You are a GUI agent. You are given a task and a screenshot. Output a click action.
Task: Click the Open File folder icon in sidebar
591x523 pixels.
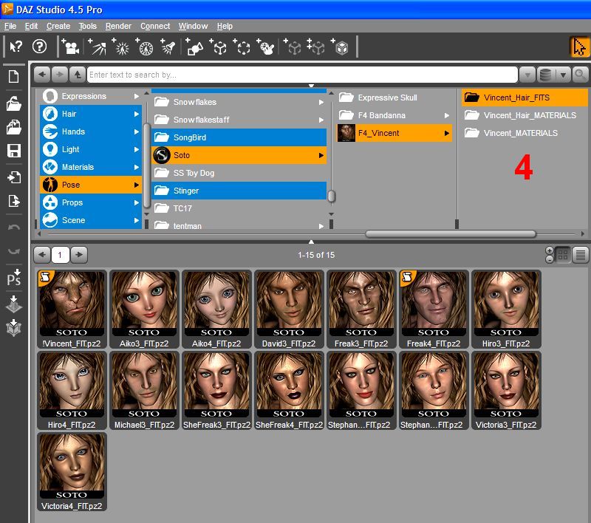13,103
